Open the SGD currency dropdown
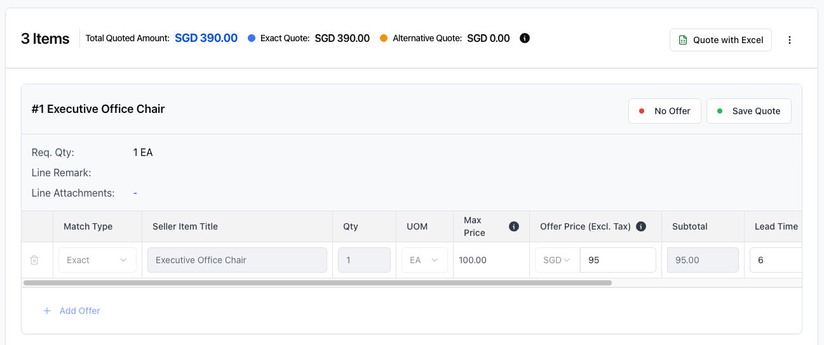The width and height of the screenshot is (824, 345). click(x=557, y=260)
